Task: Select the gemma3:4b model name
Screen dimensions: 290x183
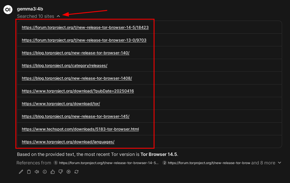Action: 30,9
